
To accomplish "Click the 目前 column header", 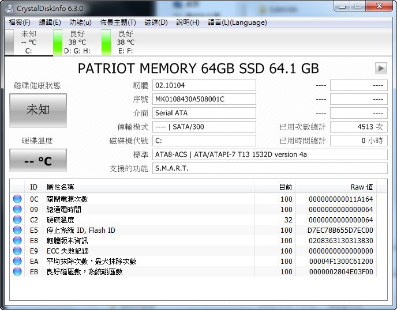I will [x=275, y=187].
